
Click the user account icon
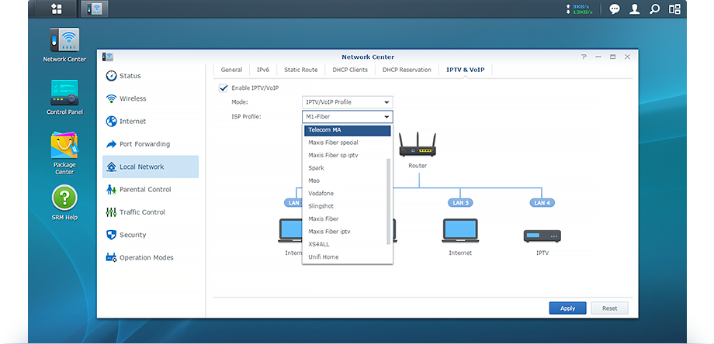pos(635,9)
